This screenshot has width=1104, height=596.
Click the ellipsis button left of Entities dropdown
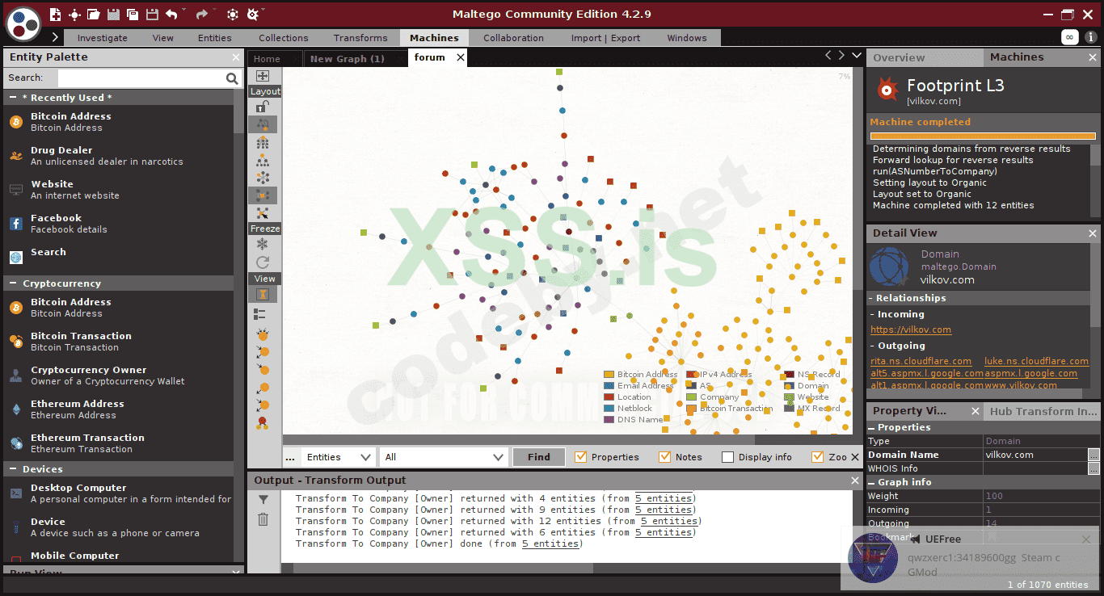(290, 457)
